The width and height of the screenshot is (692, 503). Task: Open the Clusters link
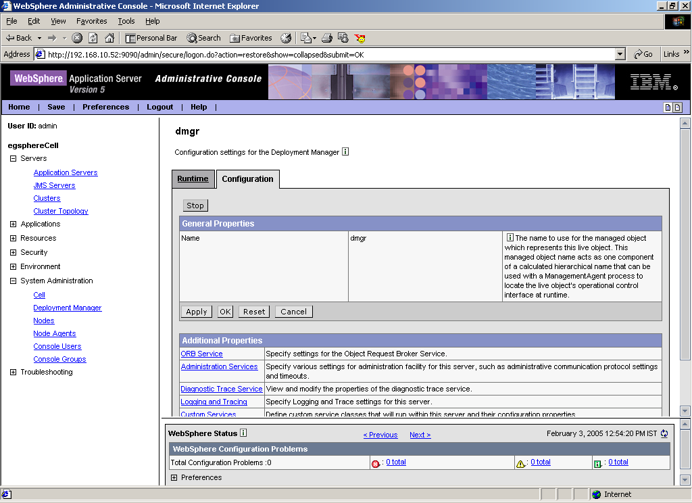pos(47,198)
